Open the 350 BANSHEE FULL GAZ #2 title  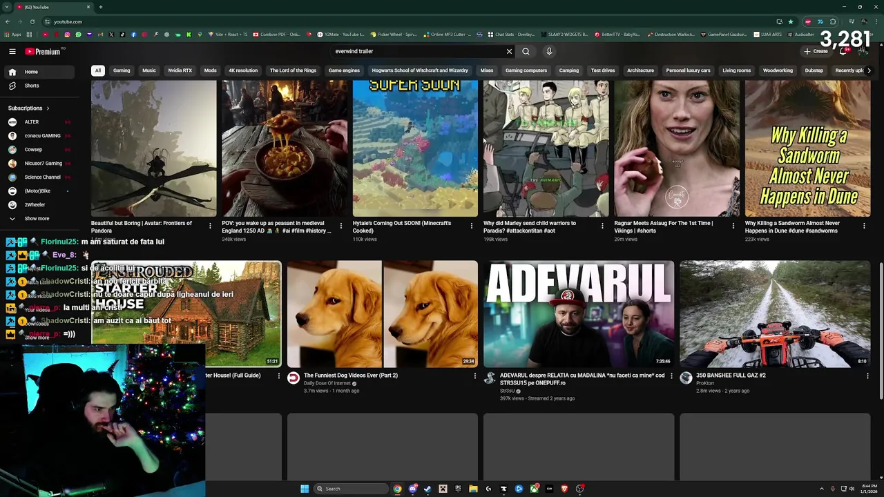tap(731, 376)
